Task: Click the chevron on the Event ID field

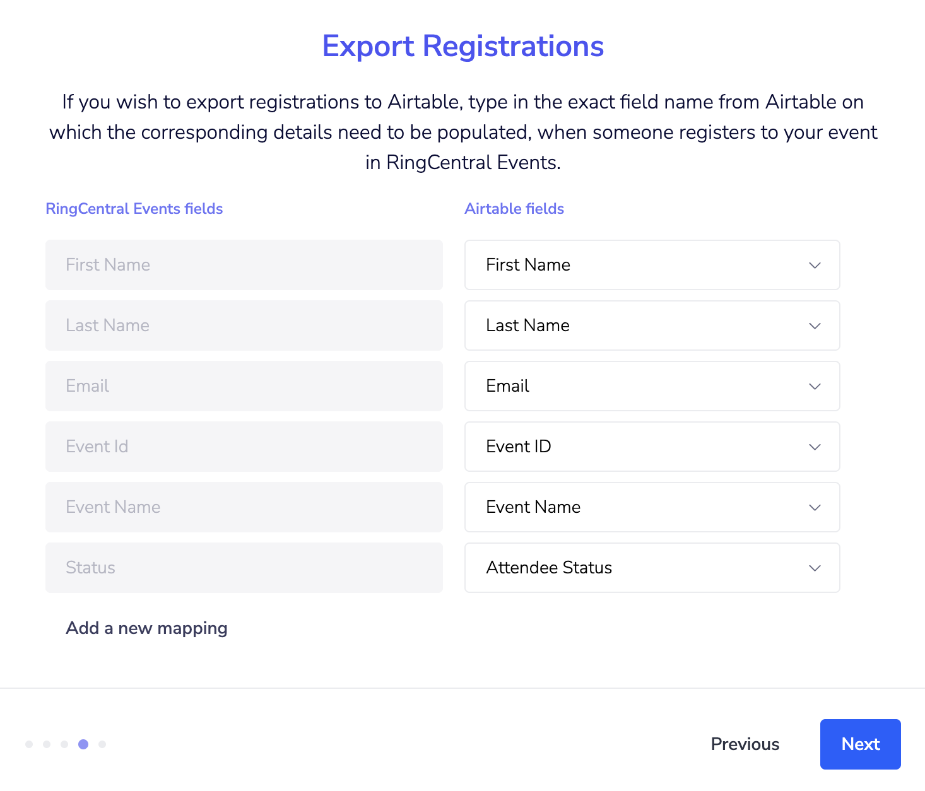Action: 815,447
